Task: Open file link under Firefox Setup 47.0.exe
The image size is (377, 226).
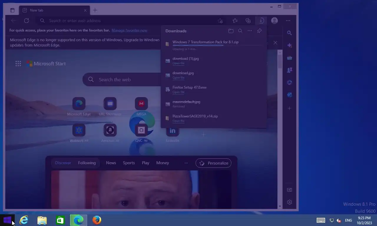Action: coord(178,92)
